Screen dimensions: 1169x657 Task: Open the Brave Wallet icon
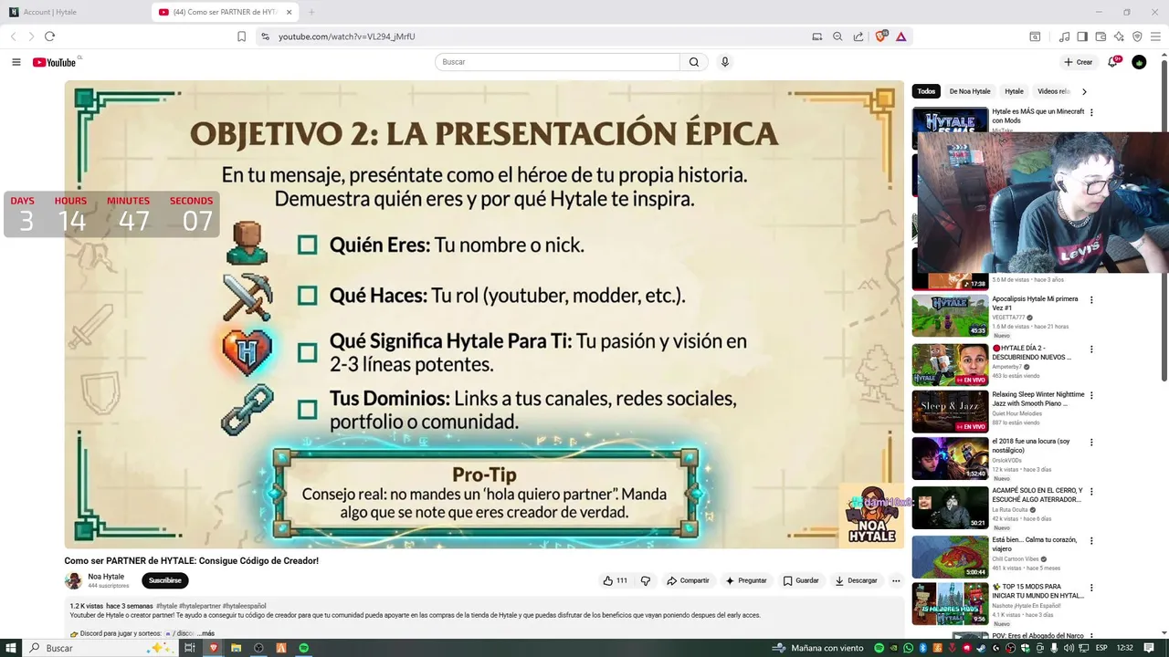coord(1101,36)
